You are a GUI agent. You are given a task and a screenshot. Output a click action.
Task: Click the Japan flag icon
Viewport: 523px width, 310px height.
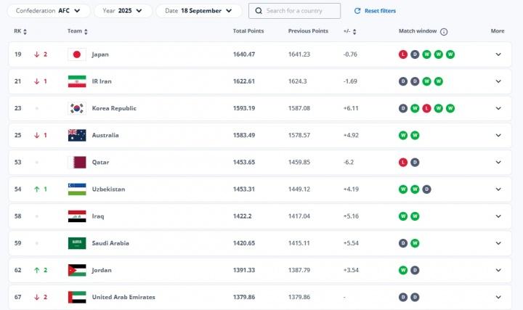pyautogui.click(x=77, y=54)
